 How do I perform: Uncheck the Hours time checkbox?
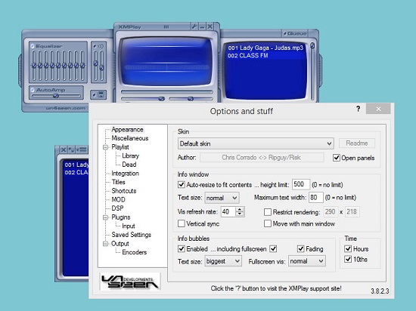348,249
